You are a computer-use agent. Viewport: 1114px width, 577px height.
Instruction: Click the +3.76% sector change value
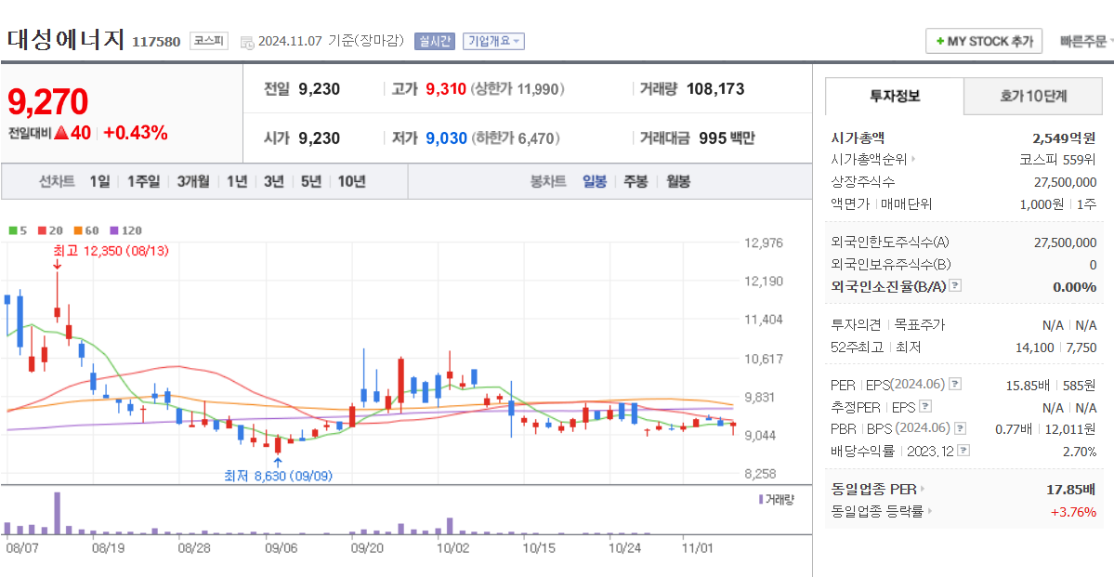pos(1073,511)
